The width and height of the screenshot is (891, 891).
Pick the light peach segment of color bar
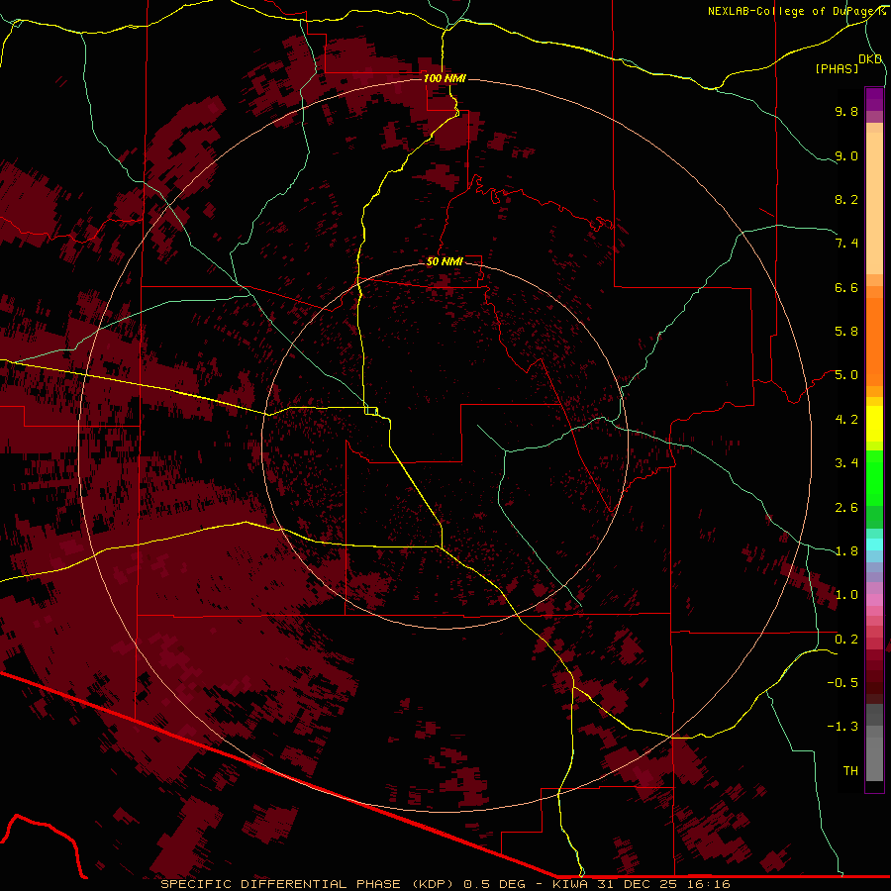coord(874,205)
